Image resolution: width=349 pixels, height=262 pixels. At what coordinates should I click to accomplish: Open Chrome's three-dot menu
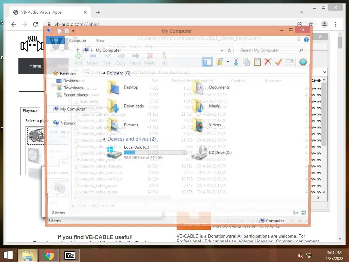pos(335,24)
